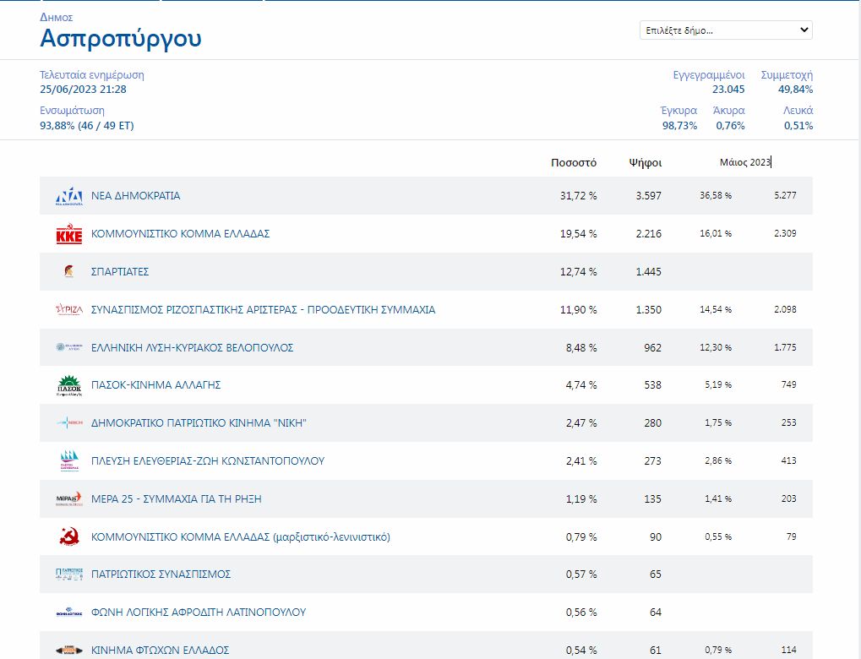This screenshot has height=659, width=861.
Task: Open the 'Επιλέξτε δήμο...' municipality dropdown
Action: pyautogui.click(x=726, y=30)
